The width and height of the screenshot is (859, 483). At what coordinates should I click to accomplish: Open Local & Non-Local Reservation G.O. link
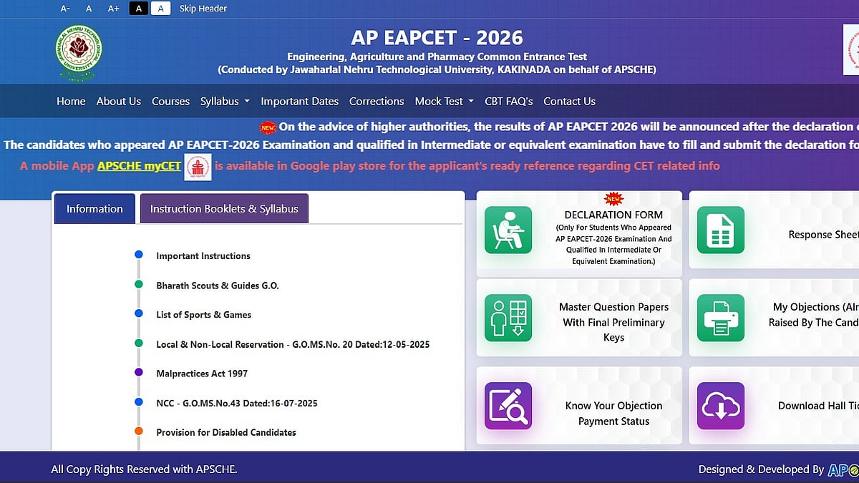(x=293, y=345)
